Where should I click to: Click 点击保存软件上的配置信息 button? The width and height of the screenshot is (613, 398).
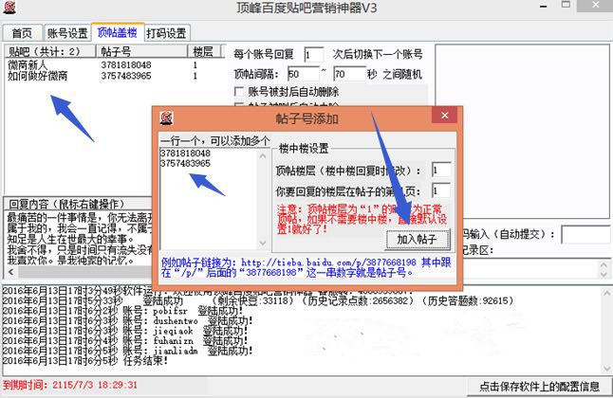coord(540,387)
